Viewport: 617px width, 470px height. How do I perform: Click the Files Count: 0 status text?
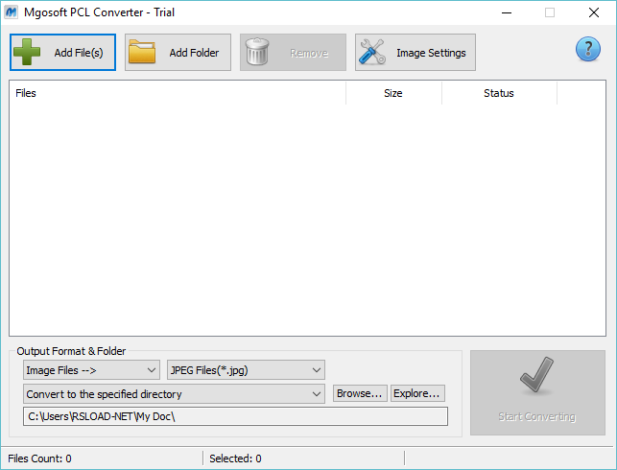pos(39,458)
